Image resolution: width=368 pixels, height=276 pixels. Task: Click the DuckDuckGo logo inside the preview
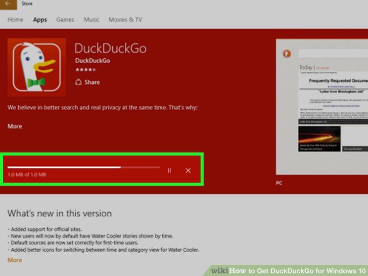[287, 54]
